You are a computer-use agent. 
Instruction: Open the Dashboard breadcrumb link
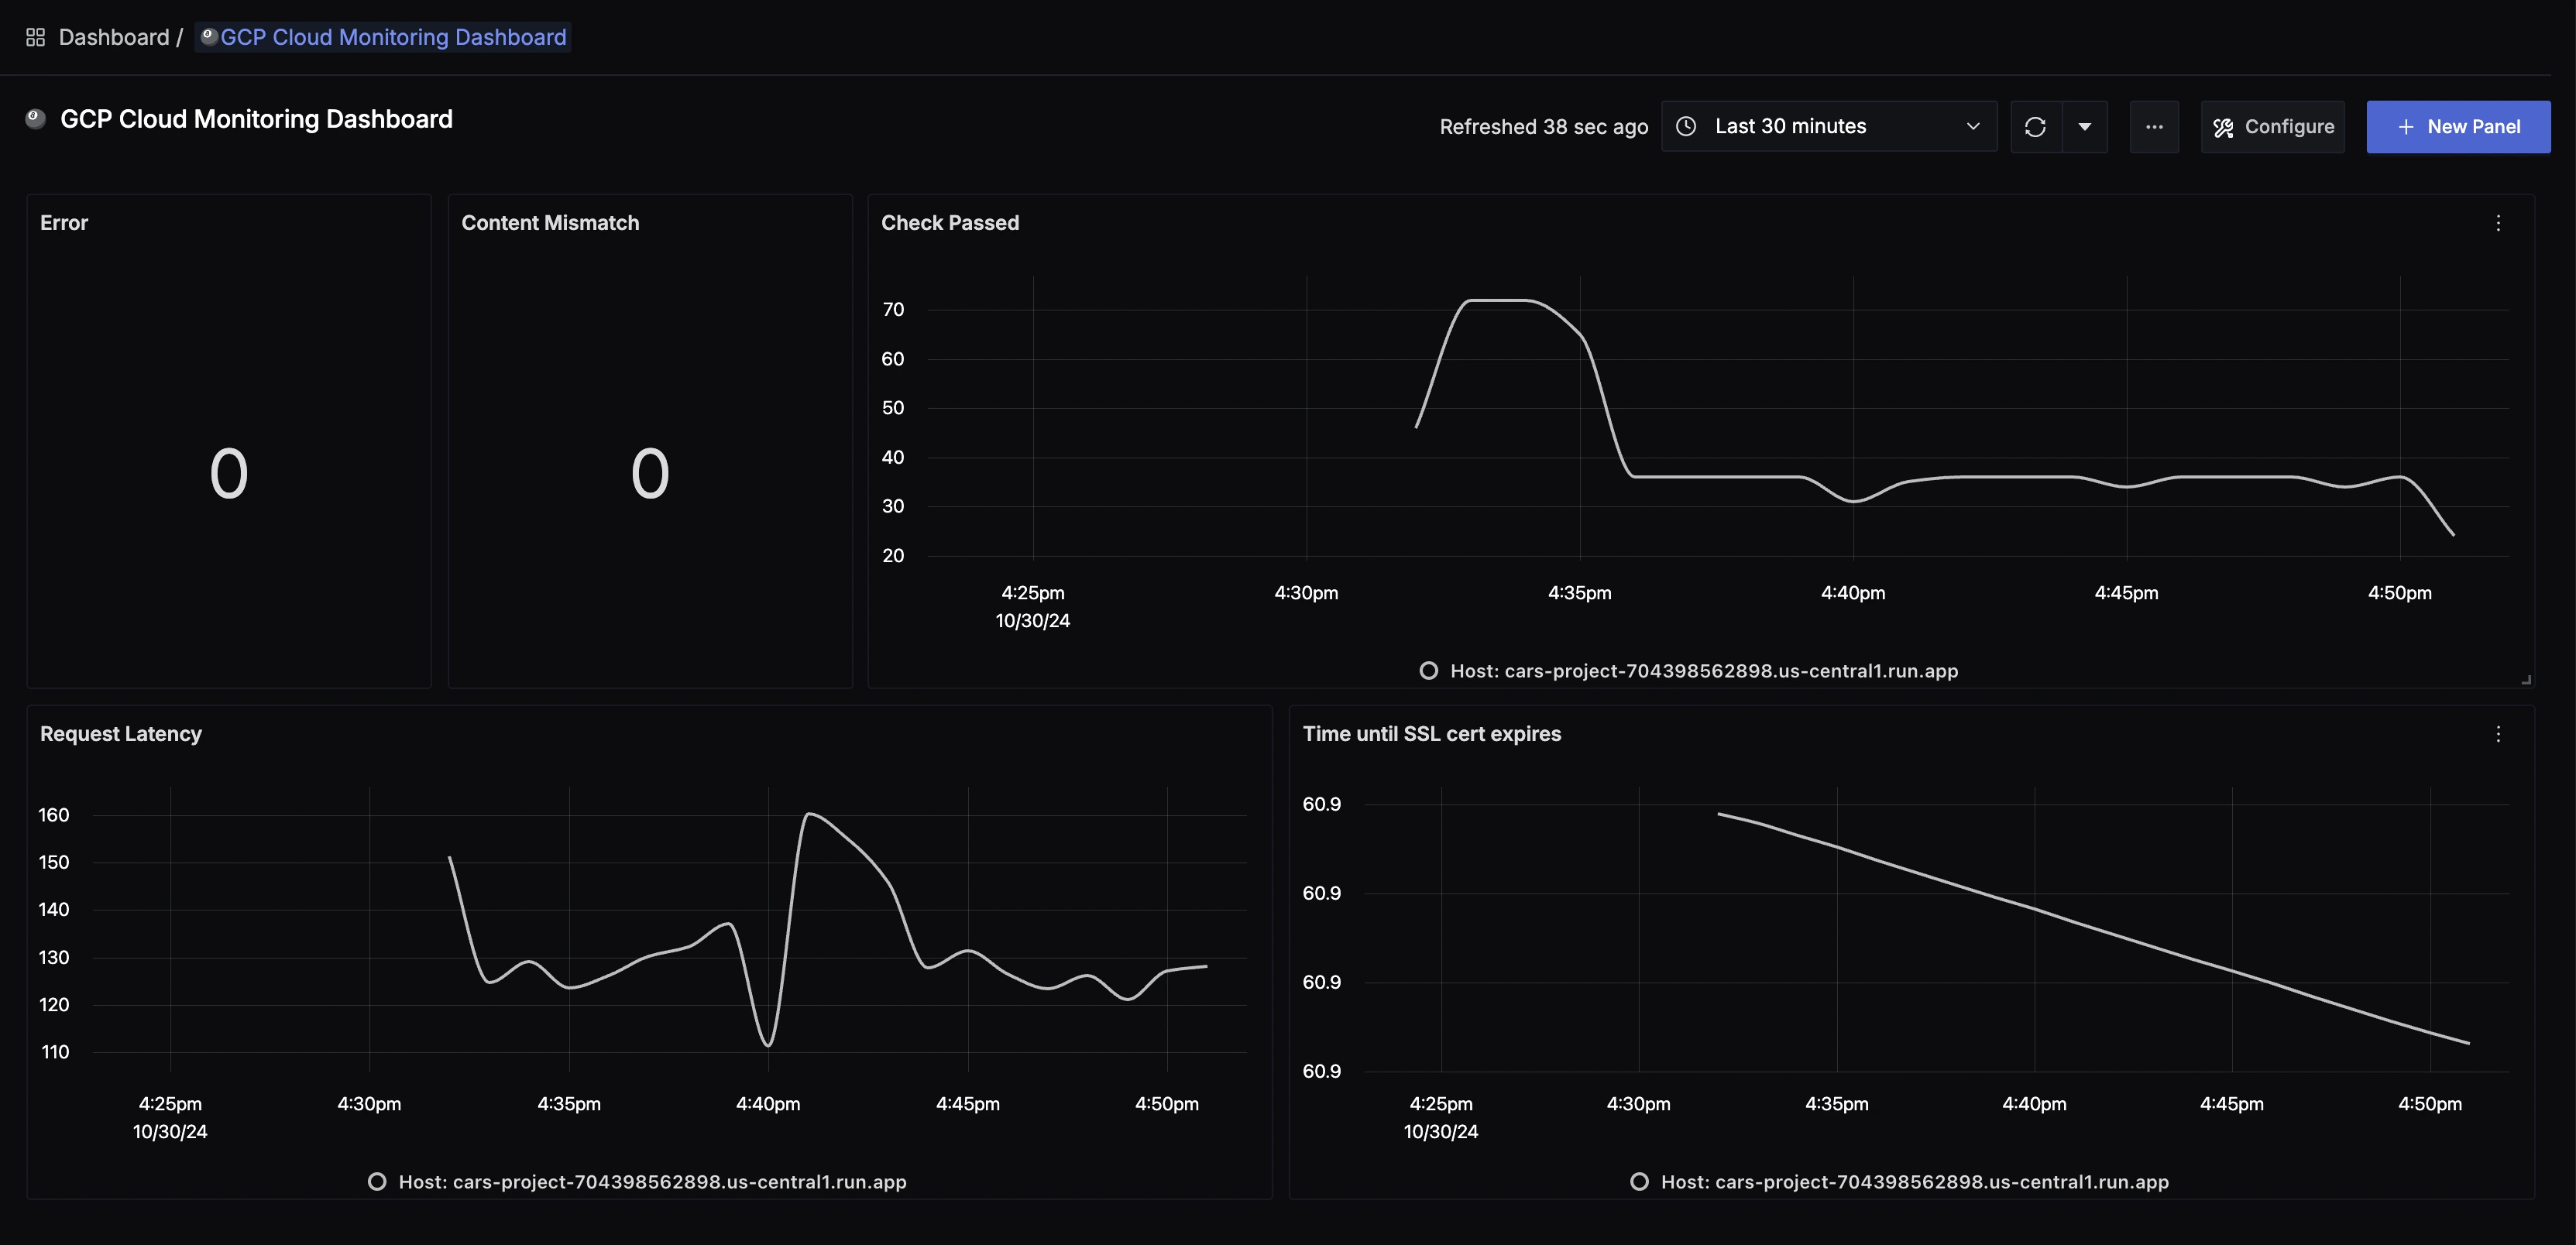tap(114, 38)
